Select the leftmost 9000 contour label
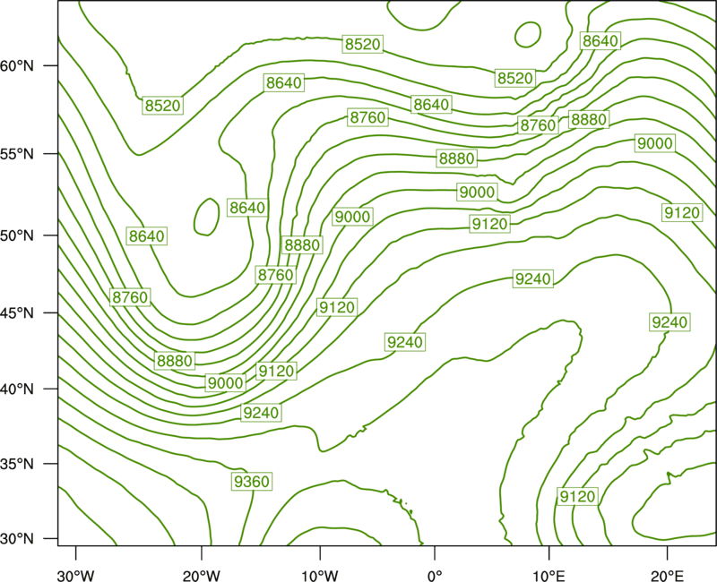Image resolution: width=717 pixels, height=582 pixels. coord(225,383)
